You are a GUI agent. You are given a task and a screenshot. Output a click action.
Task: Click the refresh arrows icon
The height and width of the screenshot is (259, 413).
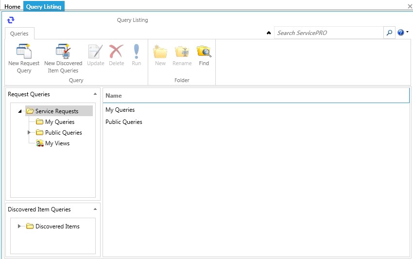point(11,20)
